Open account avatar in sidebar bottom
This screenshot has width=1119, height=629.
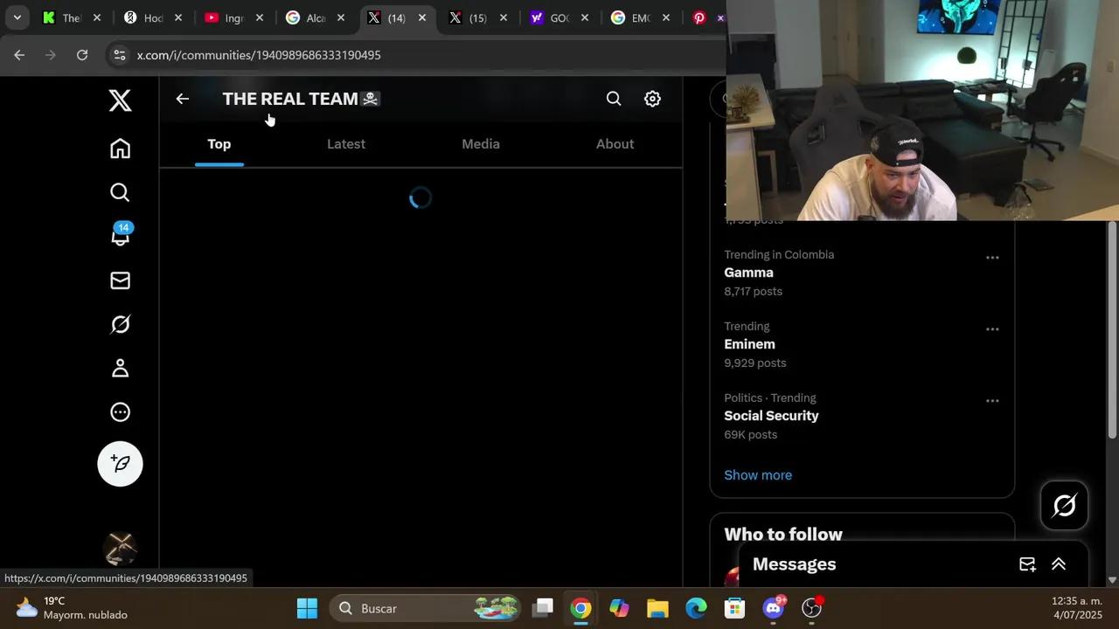120,550
